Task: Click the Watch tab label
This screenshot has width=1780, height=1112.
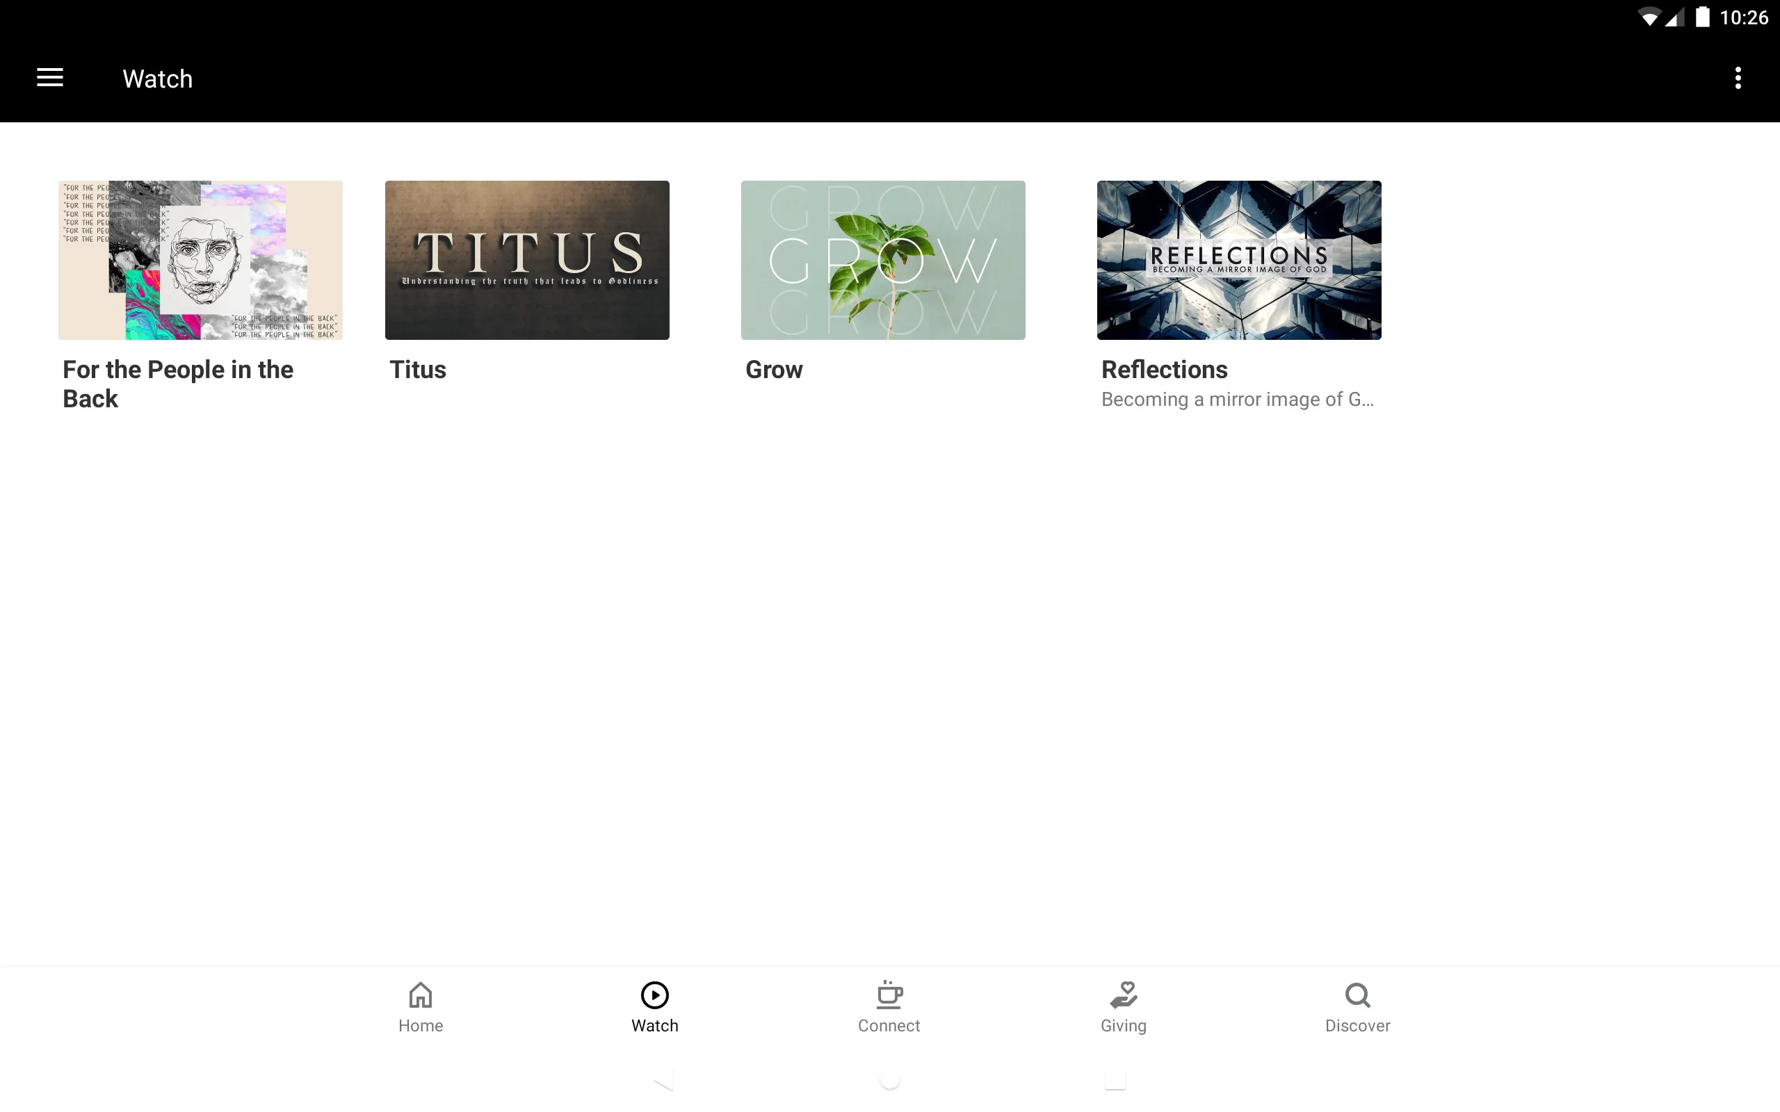Action: [x=655, y=1025]
